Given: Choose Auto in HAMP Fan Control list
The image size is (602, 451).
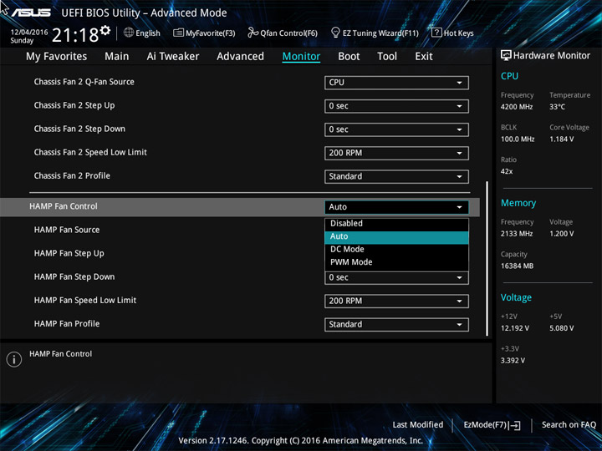Looking at the screenshot, I should pos(396,236).
